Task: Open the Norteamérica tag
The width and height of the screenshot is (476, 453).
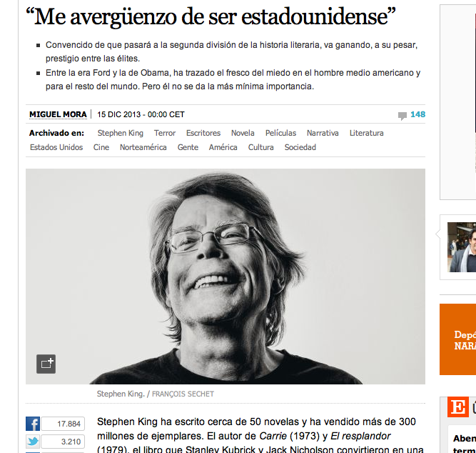Action: (x=143, y=147)
